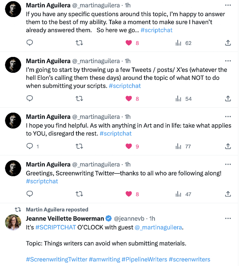250x266 pixels.
Task: View analytics showing 62 views
Action: [x=184, y=43]
